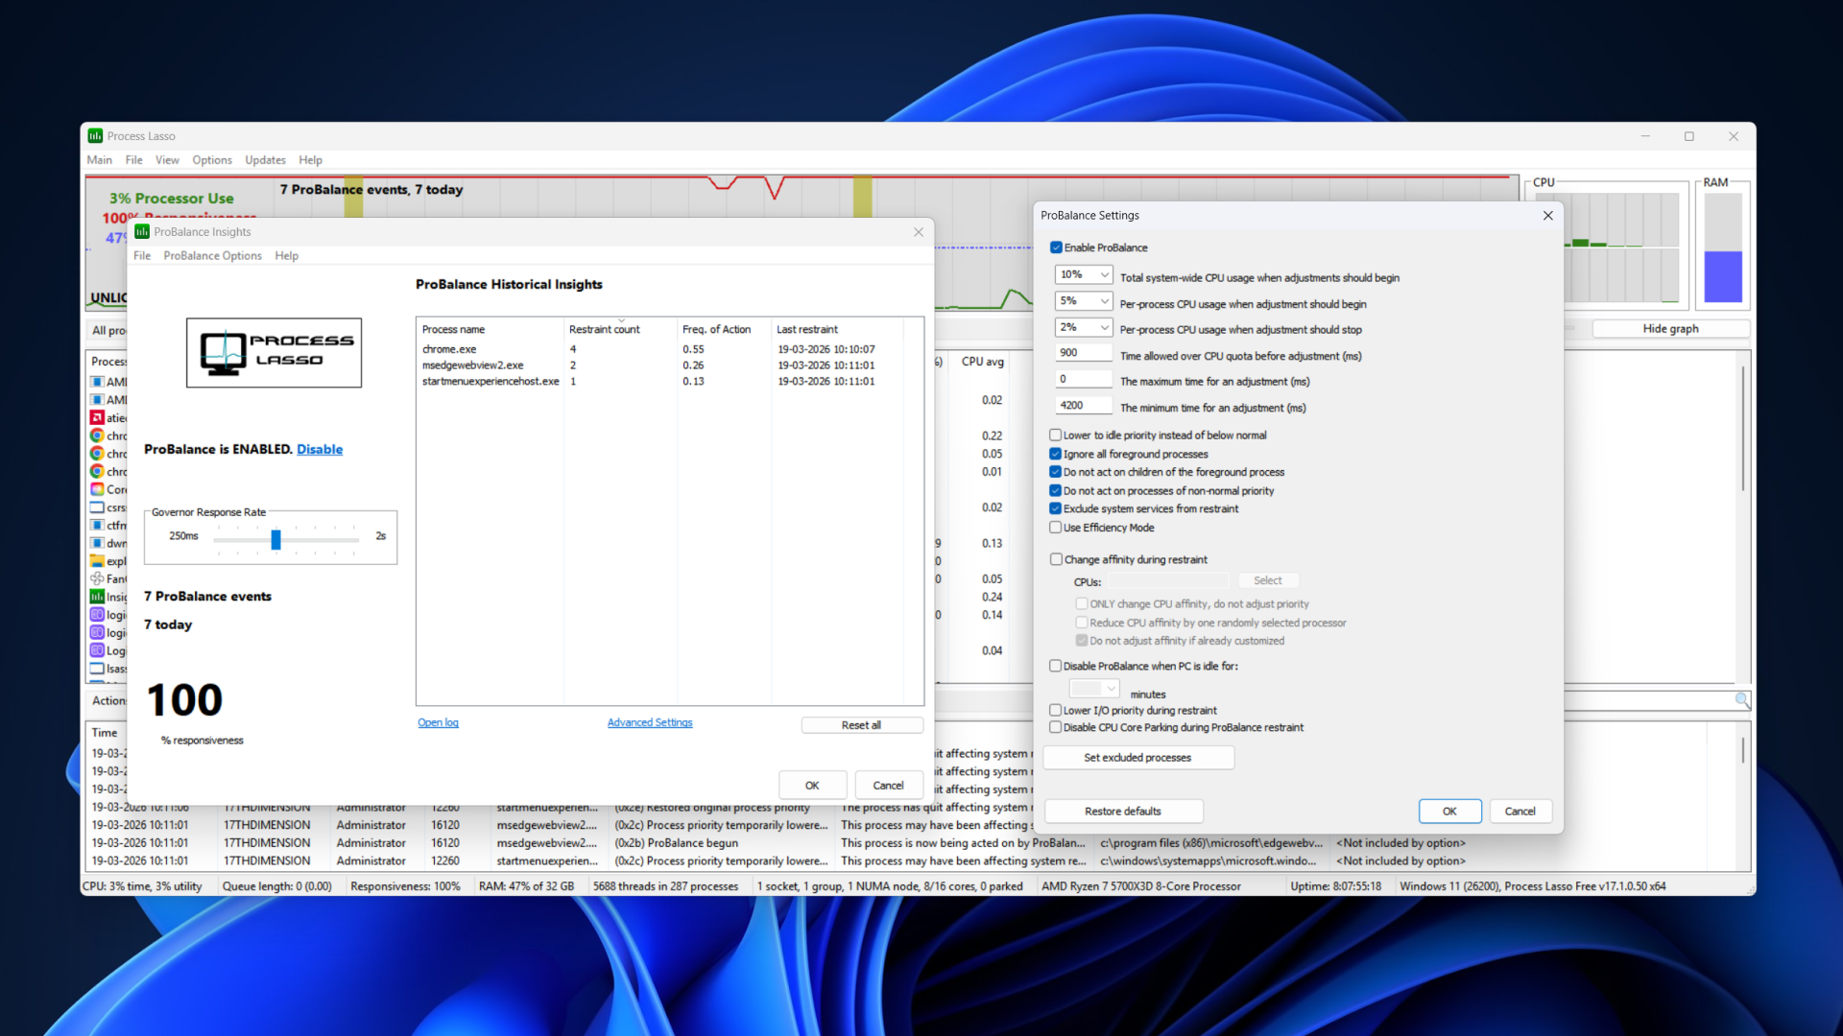Select the green Insights process icon

click(x=97, y=597)
